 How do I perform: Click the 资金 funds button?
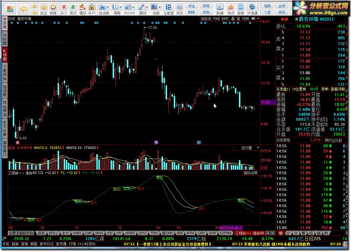tap(192, 6)
